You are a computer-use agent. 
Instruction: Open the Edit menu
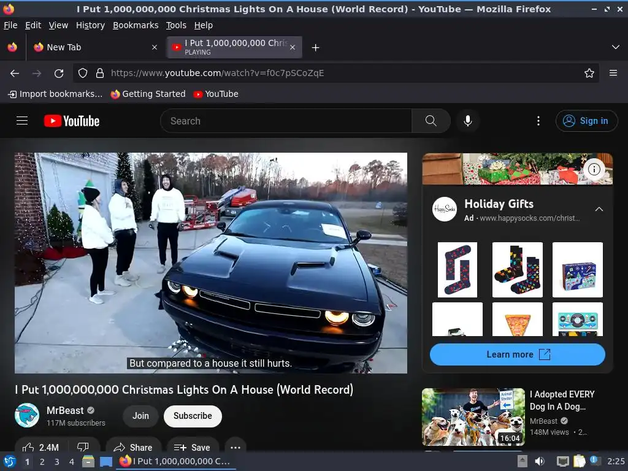pyautogui.click(x=33, y=25)
